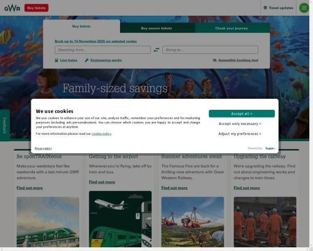Switch to Check your journey tab
313x251 pixels.
point(232,28)
